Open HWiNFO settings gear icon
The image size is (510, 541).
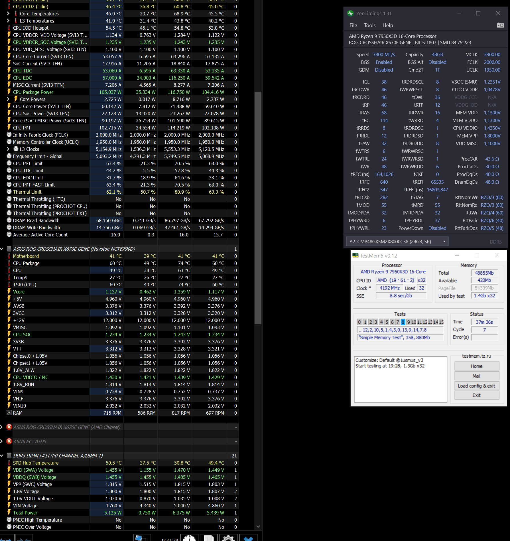[x=228, y=538]
